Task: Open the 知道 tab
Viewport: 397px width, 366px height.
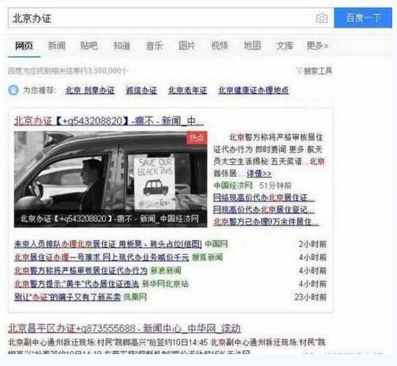Action: coord(122,46)
